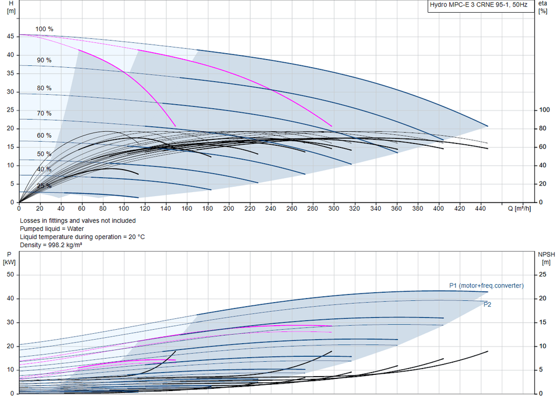
Task: Select the 80 % speed curve label
Action: pyautogui.click(x=44, y=88)
